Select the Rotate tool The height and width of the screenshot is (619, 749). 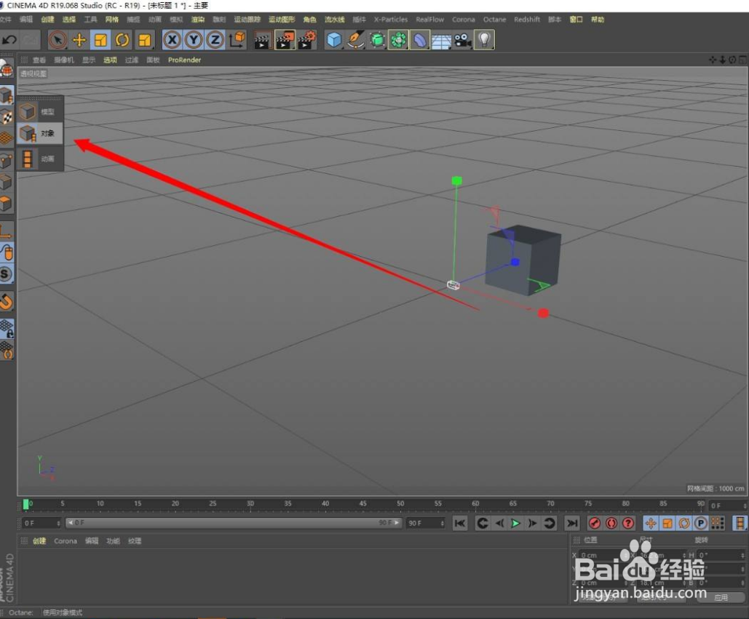(x=122, y=40)
